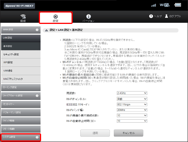Open セキュリティ設定 submenu item
The height and width of the screenshot is (142, 188).
tap(21, 54)
